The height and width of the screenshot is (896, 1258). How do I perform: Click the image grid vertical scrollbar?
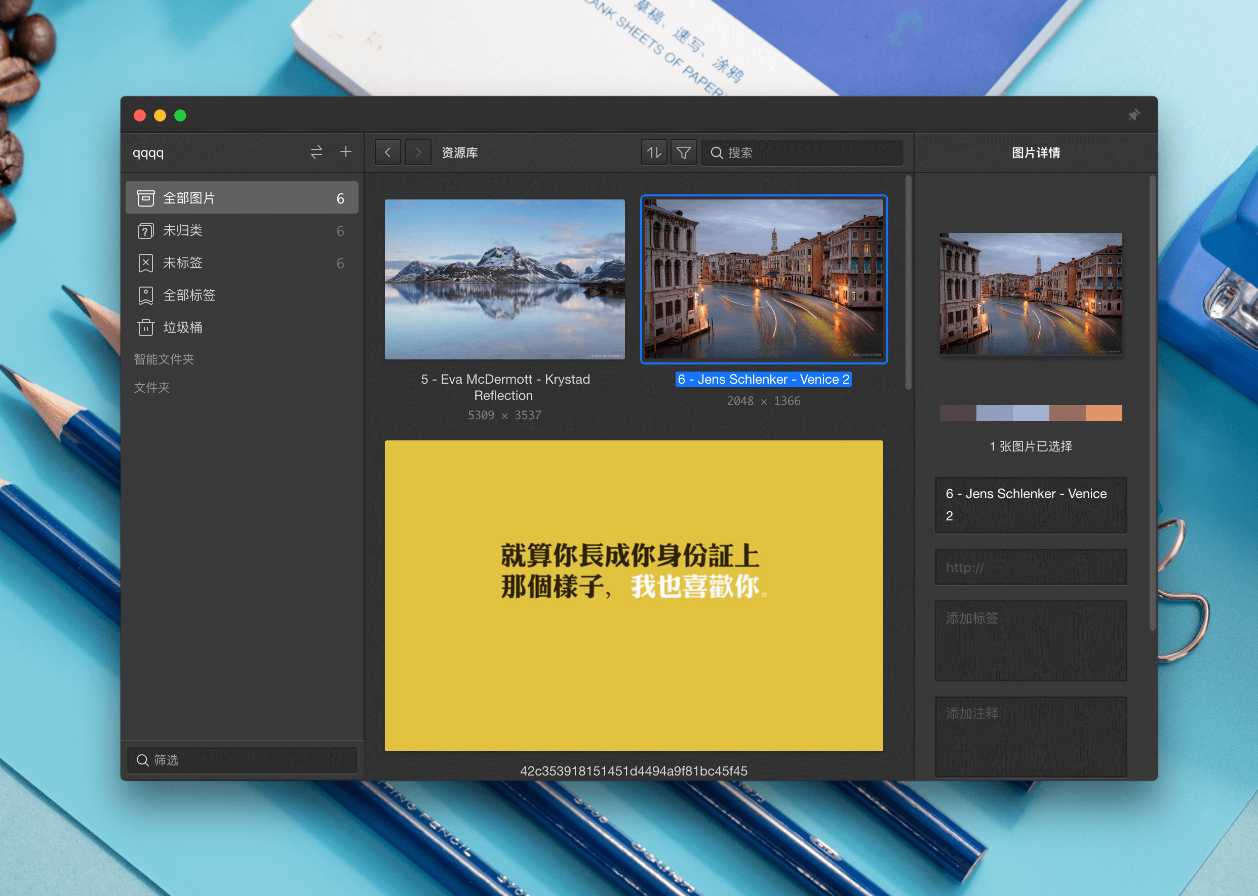pos(908,282)
